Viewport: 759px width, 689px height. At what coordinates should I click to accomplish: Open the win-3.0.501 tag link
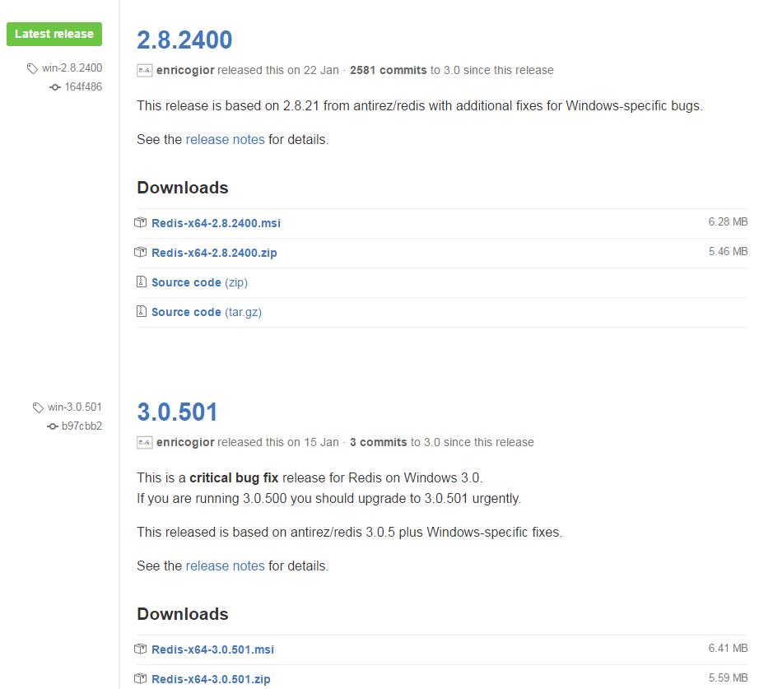pos(75,407)
